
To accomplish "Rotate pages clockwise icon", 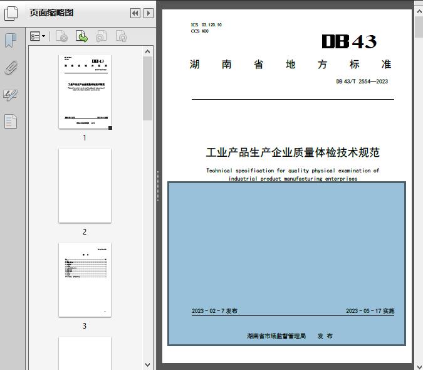I will (121, 36).
